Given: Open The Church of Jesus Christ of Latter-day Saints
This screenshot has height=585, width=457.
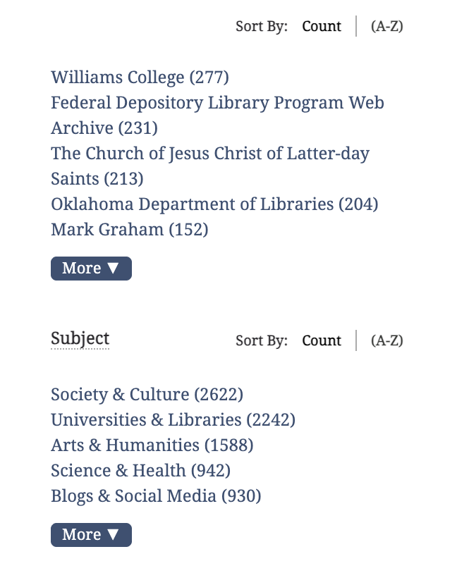Looking at the screenshot, I should pos(210,166).
